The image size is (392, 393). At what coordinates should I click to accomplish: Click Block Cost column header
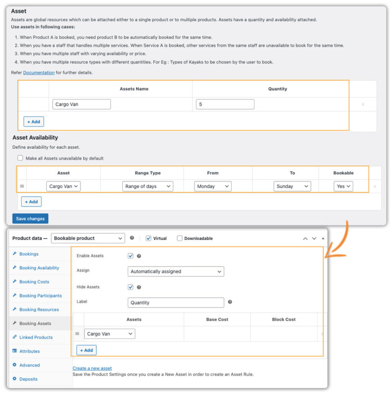tap(284, 319)
